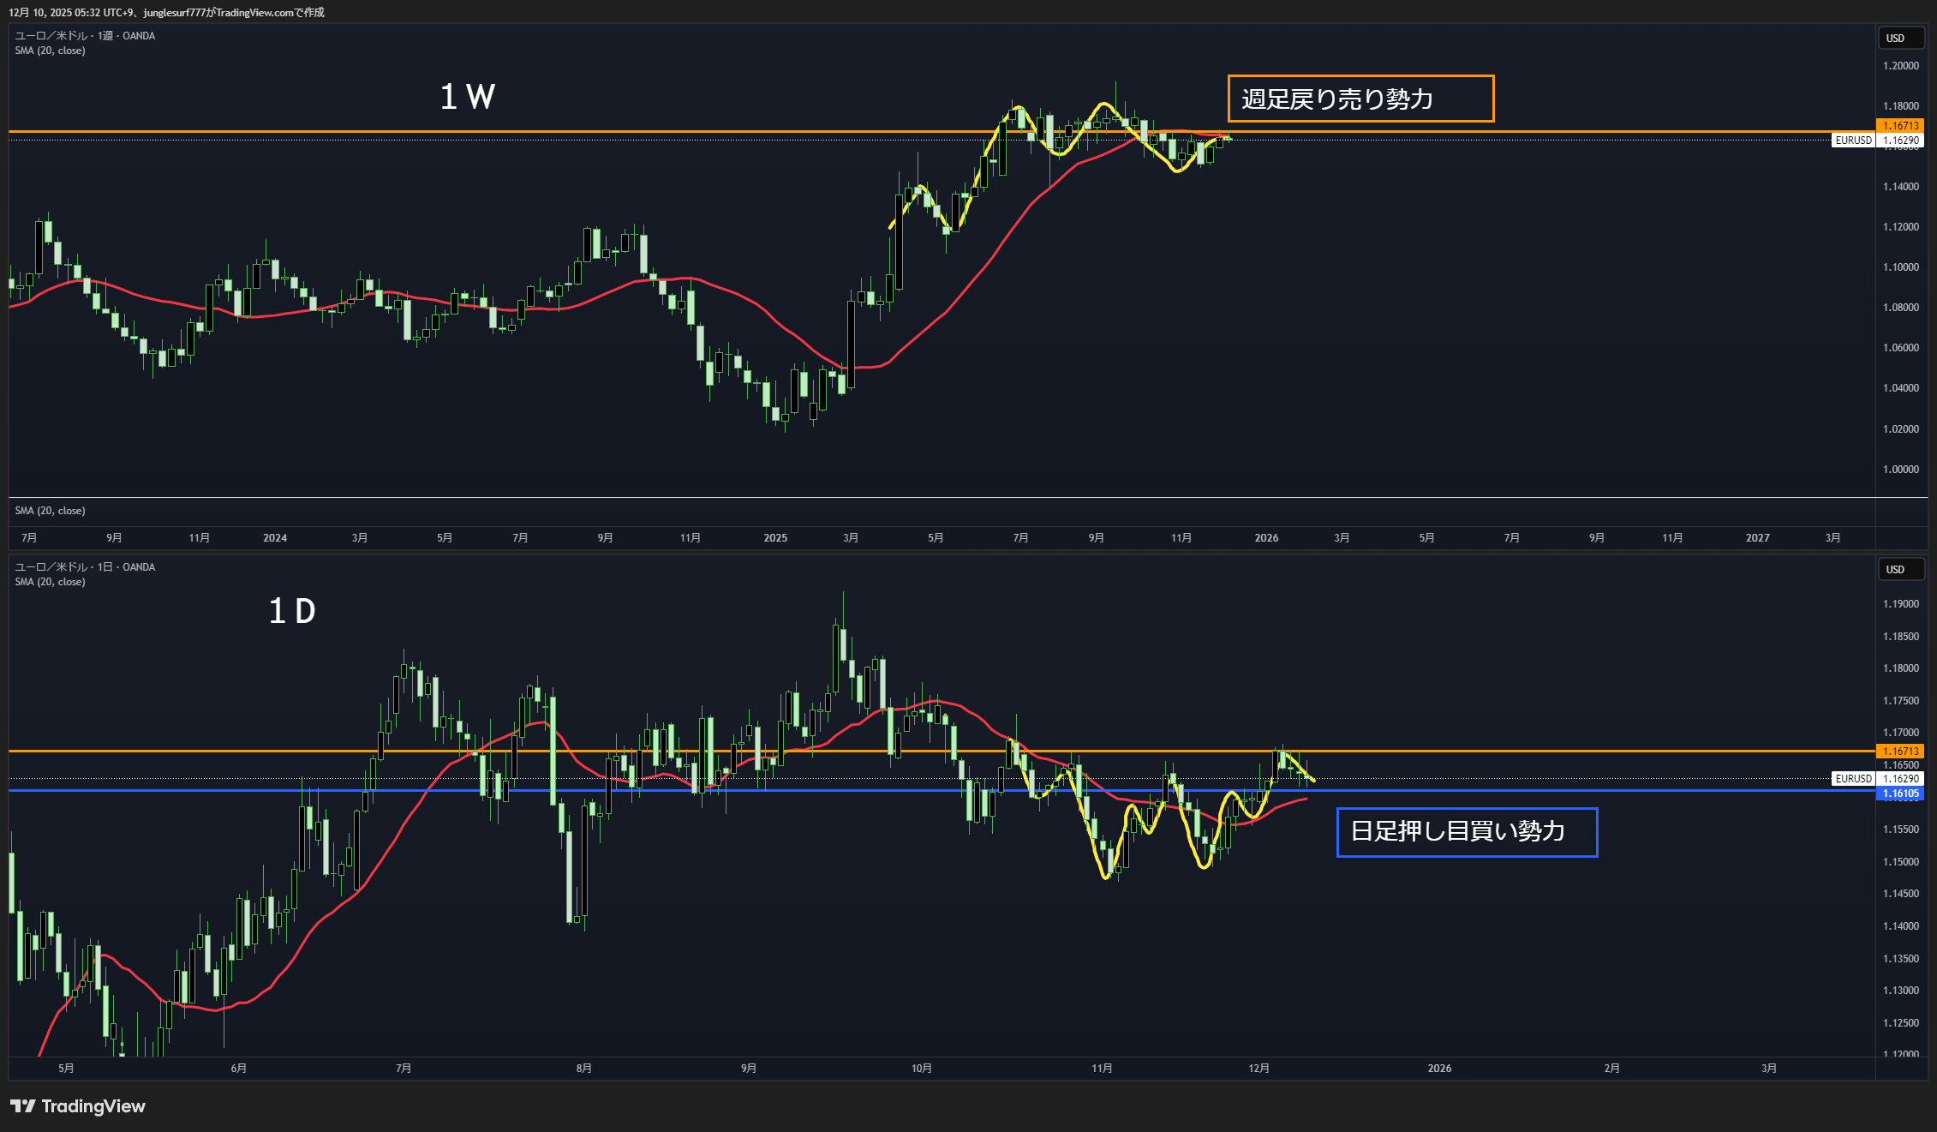The height and width of the screenshot is (1132, 1937).
Task: Click the 2026 marker on weekly time axis
Action: [x=1266, y=538]
